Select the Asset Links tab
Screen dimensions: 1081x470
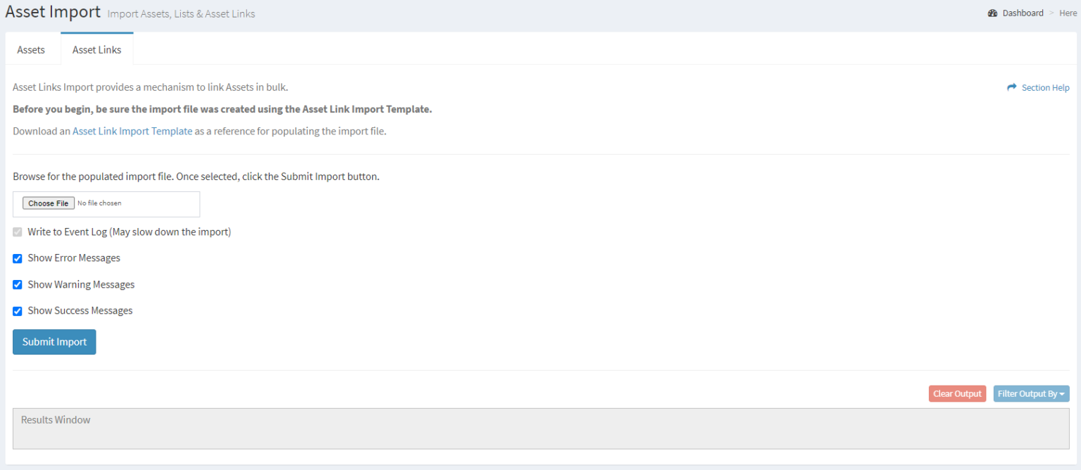pyautogui.click(x=96, y=49)
